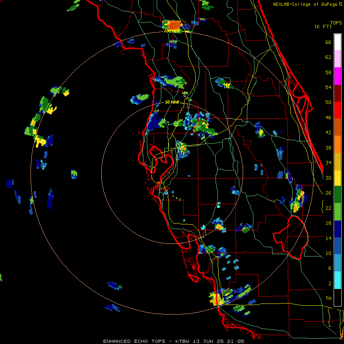This screenshot has height=344, width=344.
Task: Click the "14" legend value
Action: (328, 238)
